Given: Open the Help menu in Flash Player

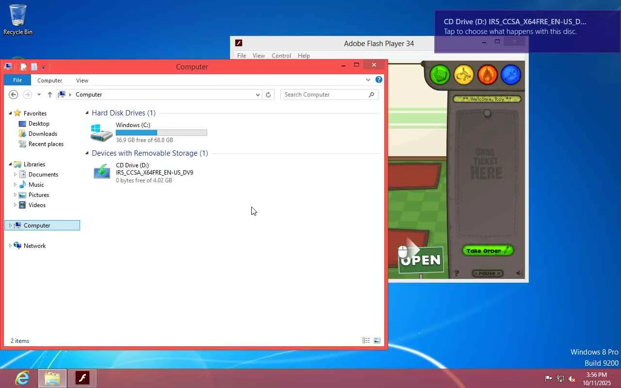Looking at the screenshot, I should tap(304, 56).
